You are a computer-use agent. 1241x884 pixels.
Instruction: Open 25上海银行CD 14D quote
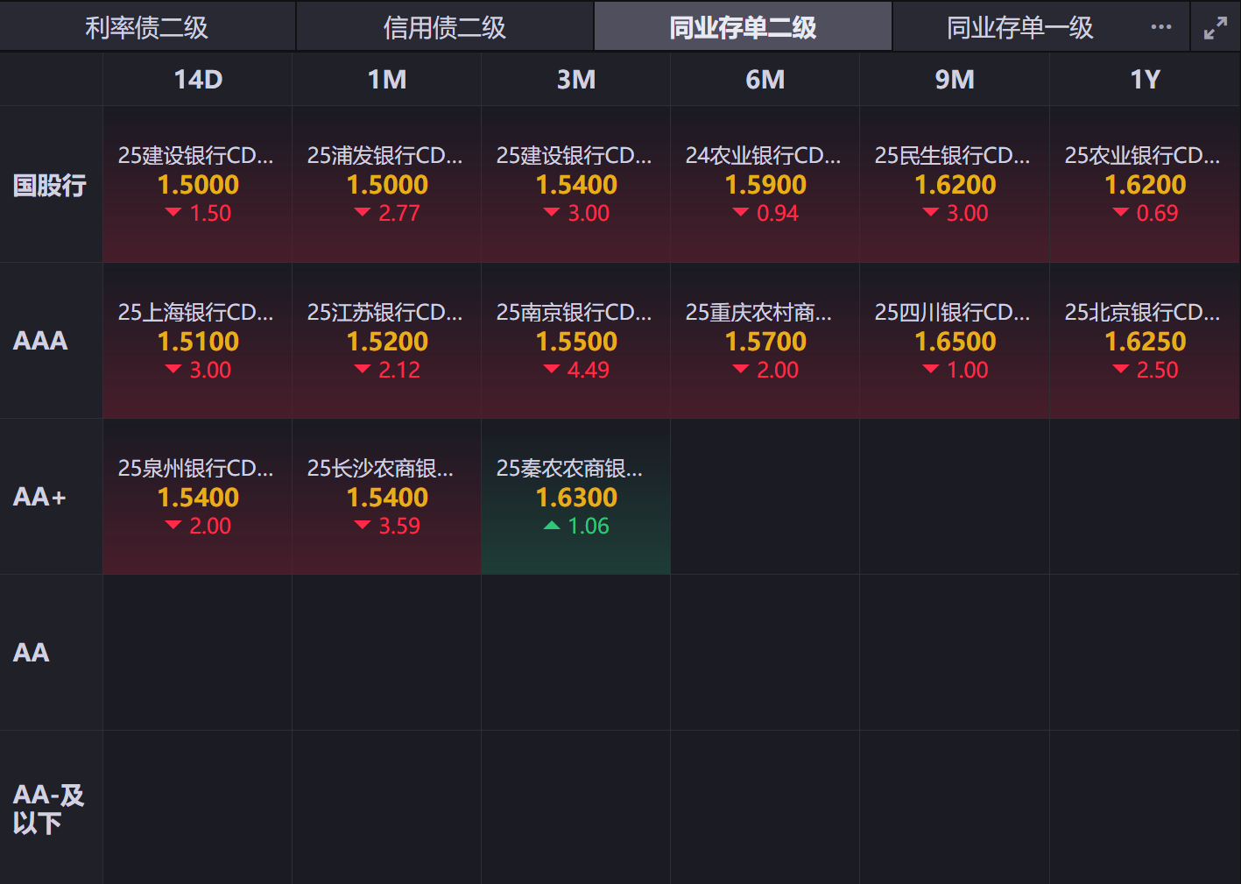pos(198,341)
